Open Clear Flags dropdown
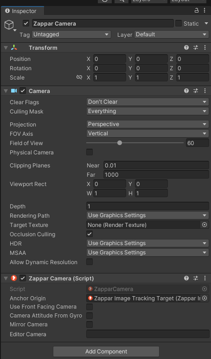This screenshot has width=211, height=359. [147, 102]
